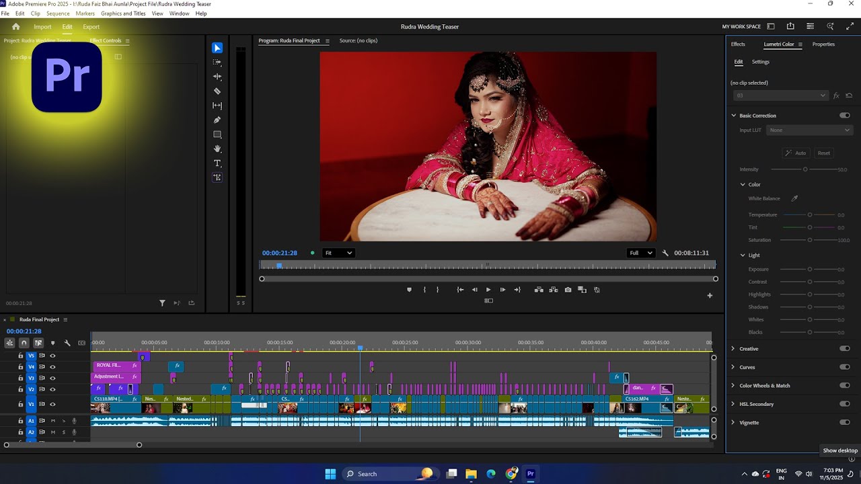
Task: Open the Program Monitor button editor plus
Action: 709,295
